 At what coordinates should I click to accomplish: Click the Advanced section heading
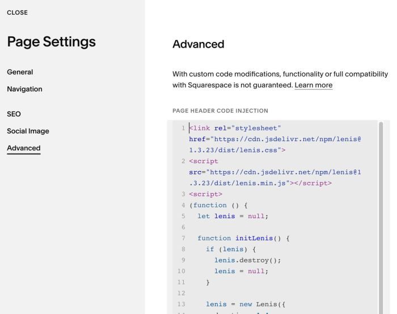pyautogui.click(x=198, y=44)
